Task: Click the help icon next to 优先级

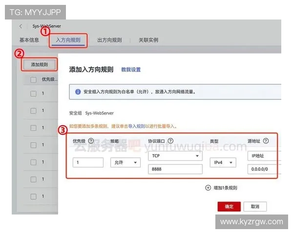Action: (91, 141)
